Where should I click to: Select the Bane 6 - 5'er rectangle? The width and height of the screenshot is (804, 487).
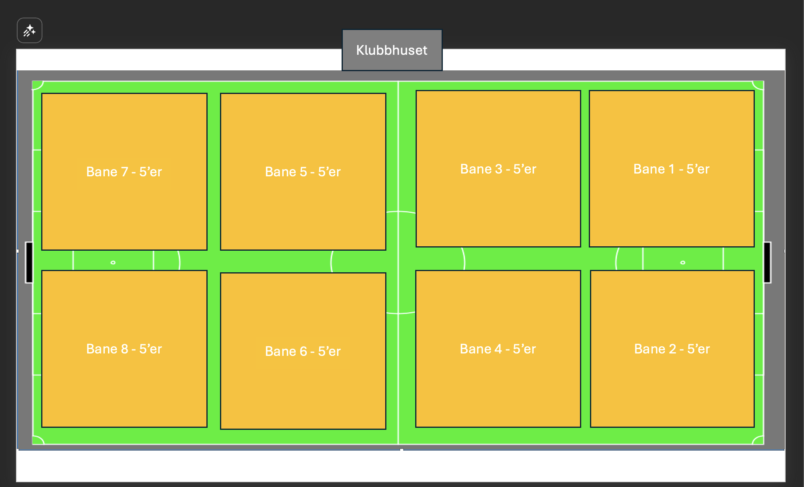click(x=303, y=351)
